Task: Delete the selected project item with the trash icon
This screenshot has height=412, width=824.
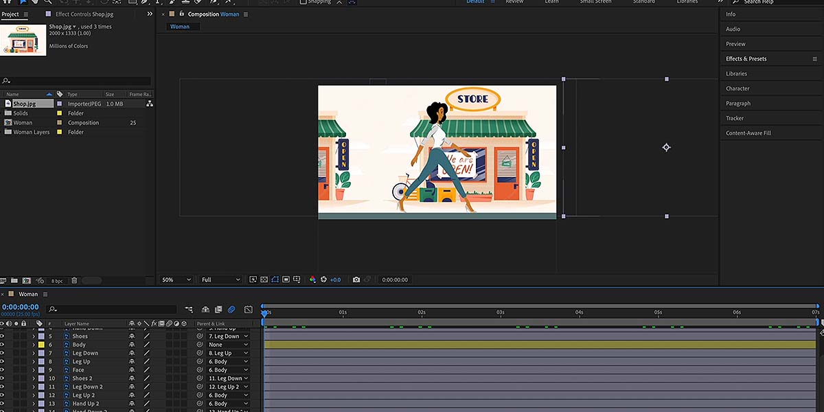Action: 74,280
